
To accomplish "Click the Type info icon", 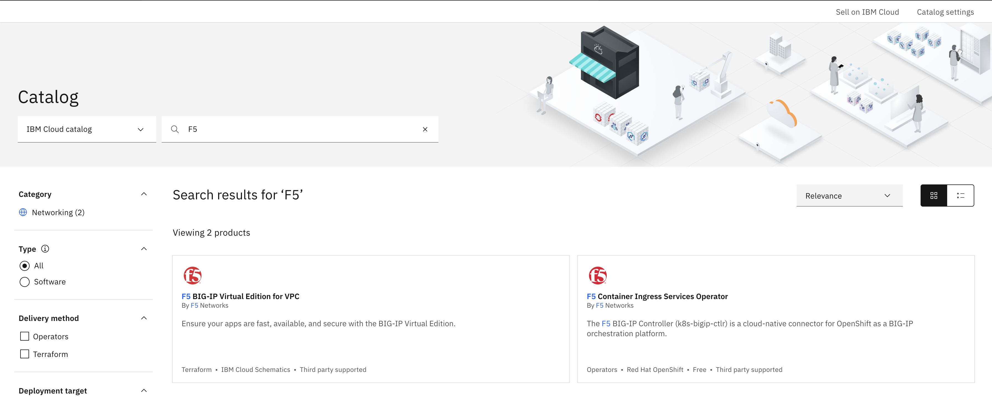I will [45, 249].
